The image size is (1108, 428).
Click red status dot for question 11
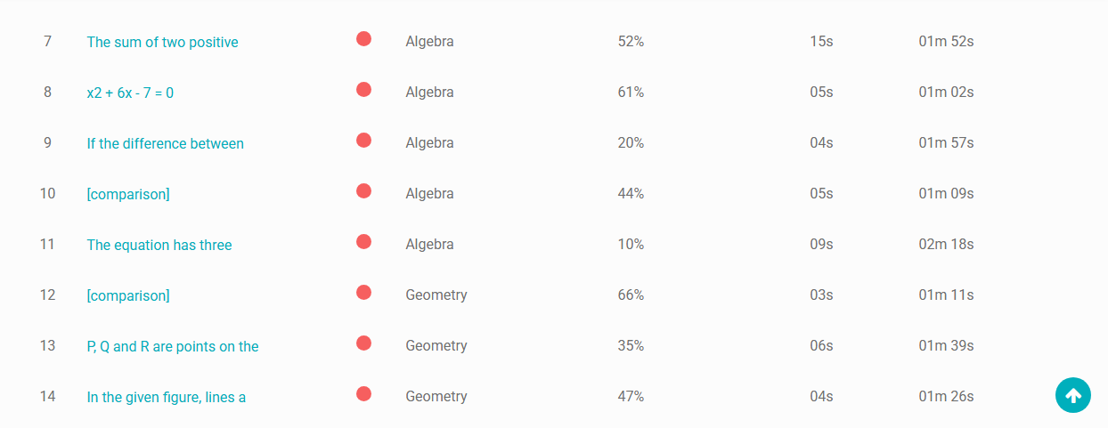(x=363, y=241)
